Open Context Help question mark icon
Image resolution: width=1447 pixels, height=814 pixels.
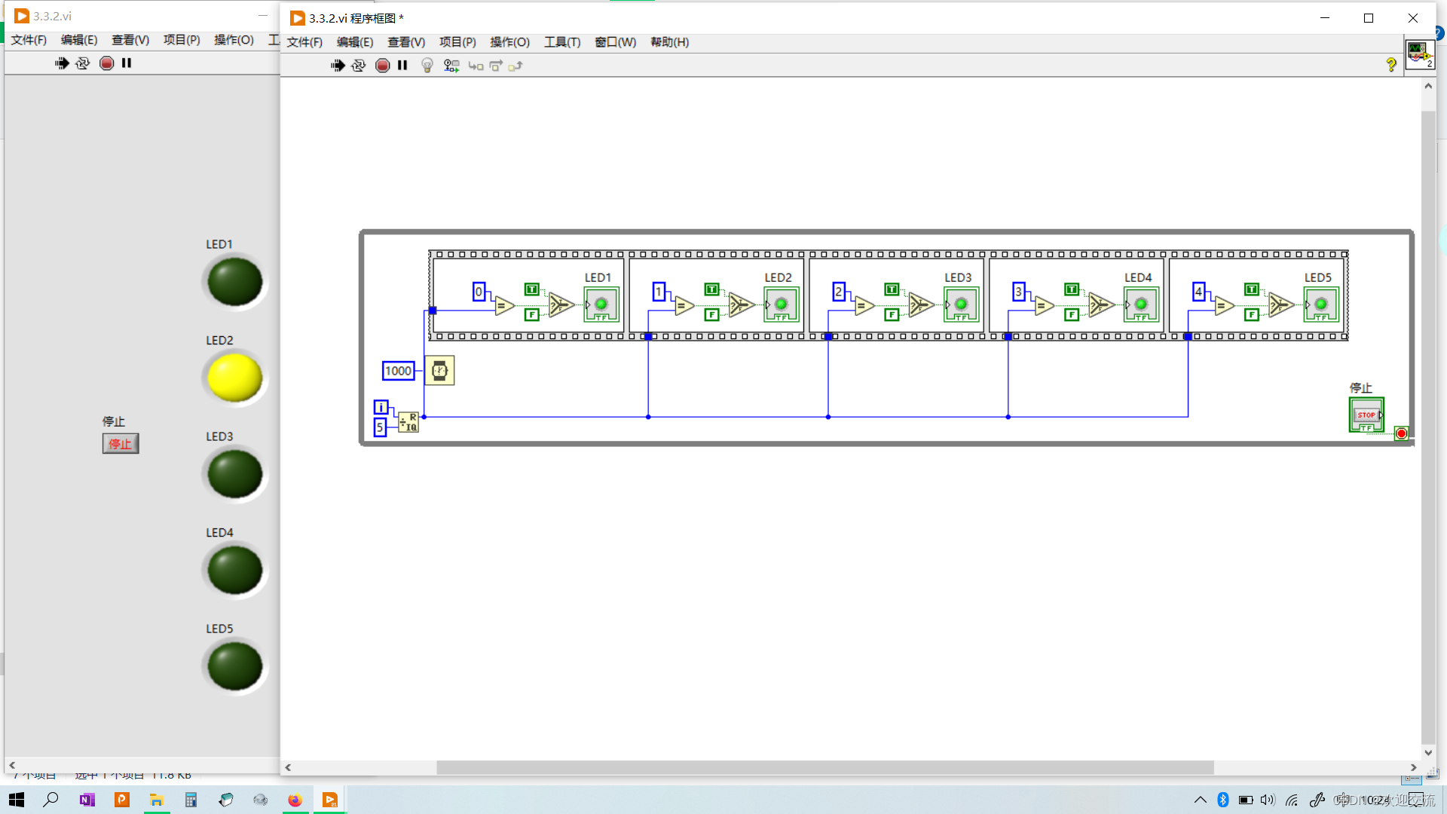(x=1390, y=66)
